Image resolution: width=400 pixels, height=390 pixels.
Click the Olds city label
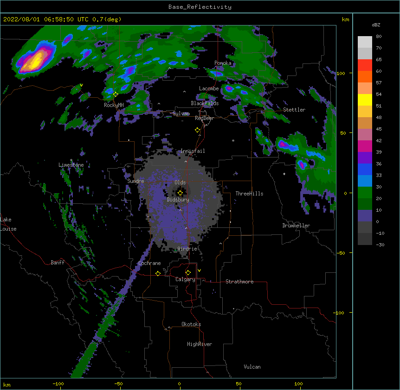pyautogui.click(x=180, y=182)
